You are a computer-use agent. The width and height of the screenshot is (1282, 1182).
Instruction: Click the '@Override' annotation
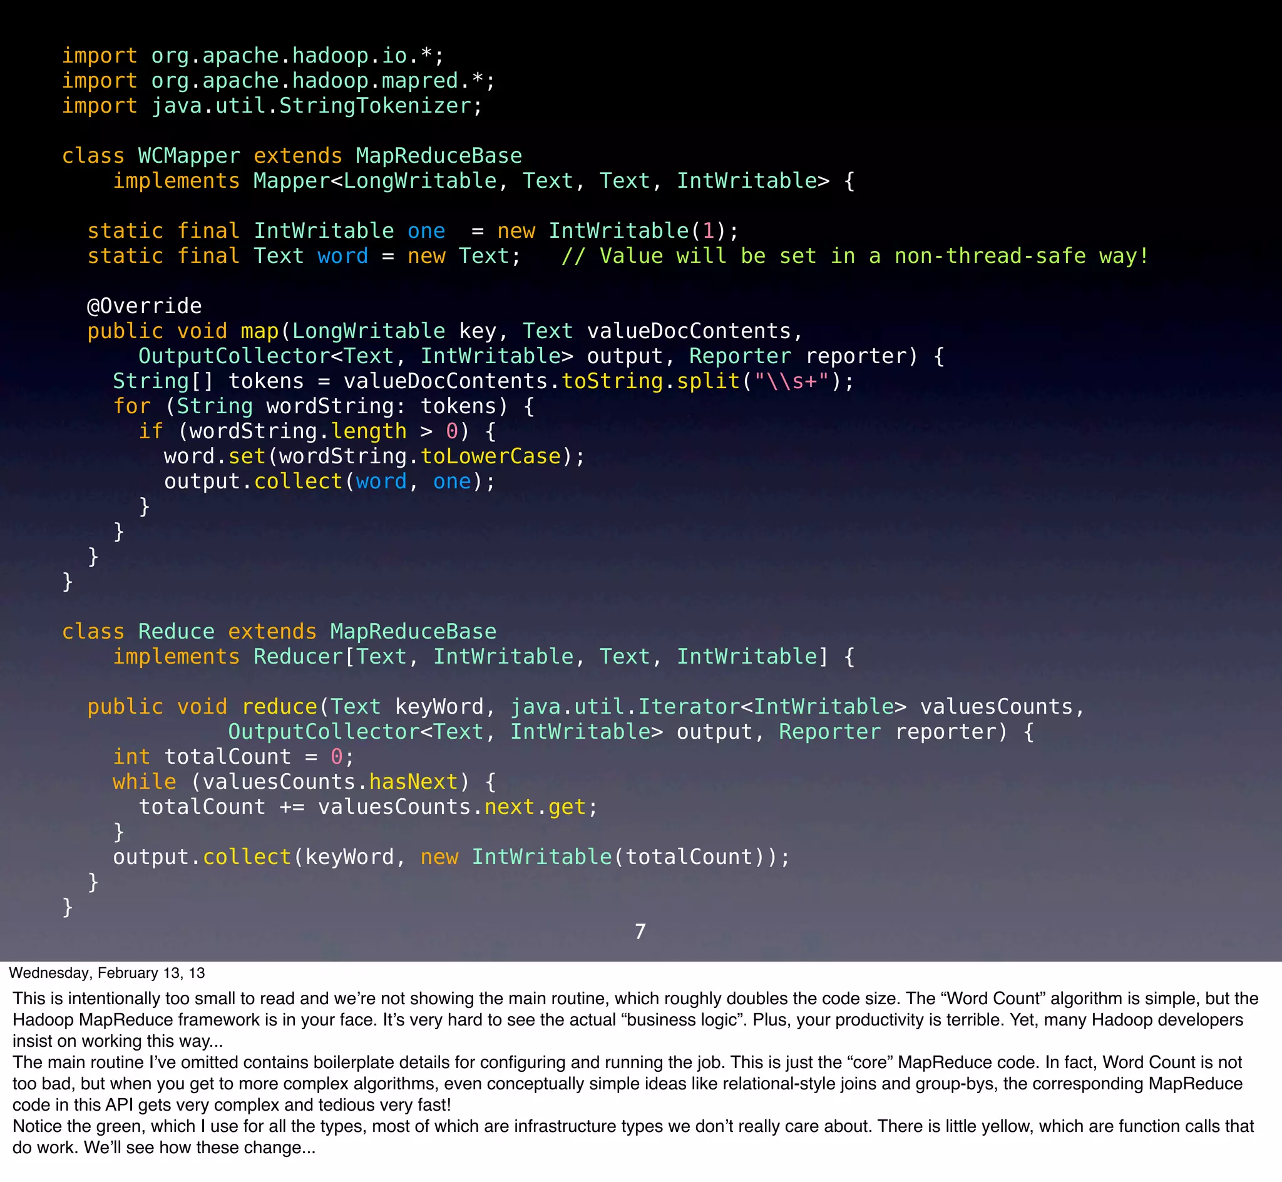[145, 306]
